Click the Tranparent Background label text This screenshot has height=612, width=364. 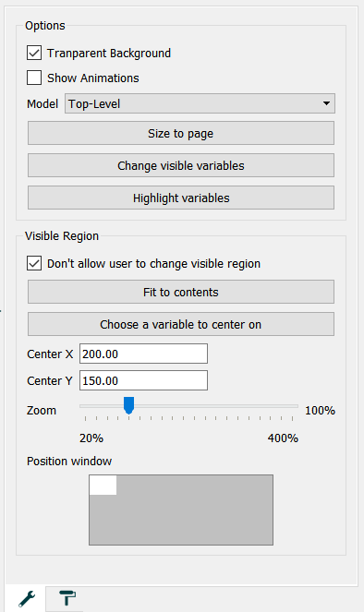coord(109,54)
